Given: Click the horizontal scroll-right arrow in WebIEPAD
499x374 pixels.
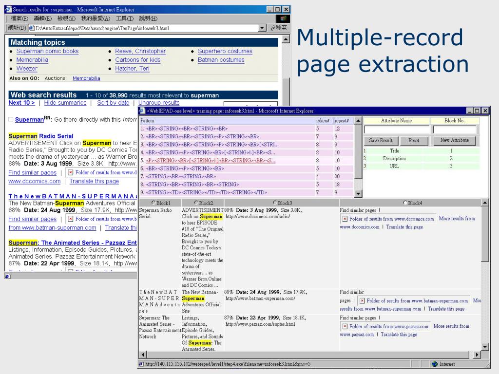Looking at the screenshot, I should 477,355.
